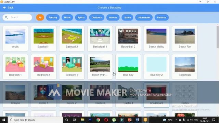This screenshot has height=123, width=219.
Task: Open OneDrive cloud tray icon
Action: coord(180,120)
